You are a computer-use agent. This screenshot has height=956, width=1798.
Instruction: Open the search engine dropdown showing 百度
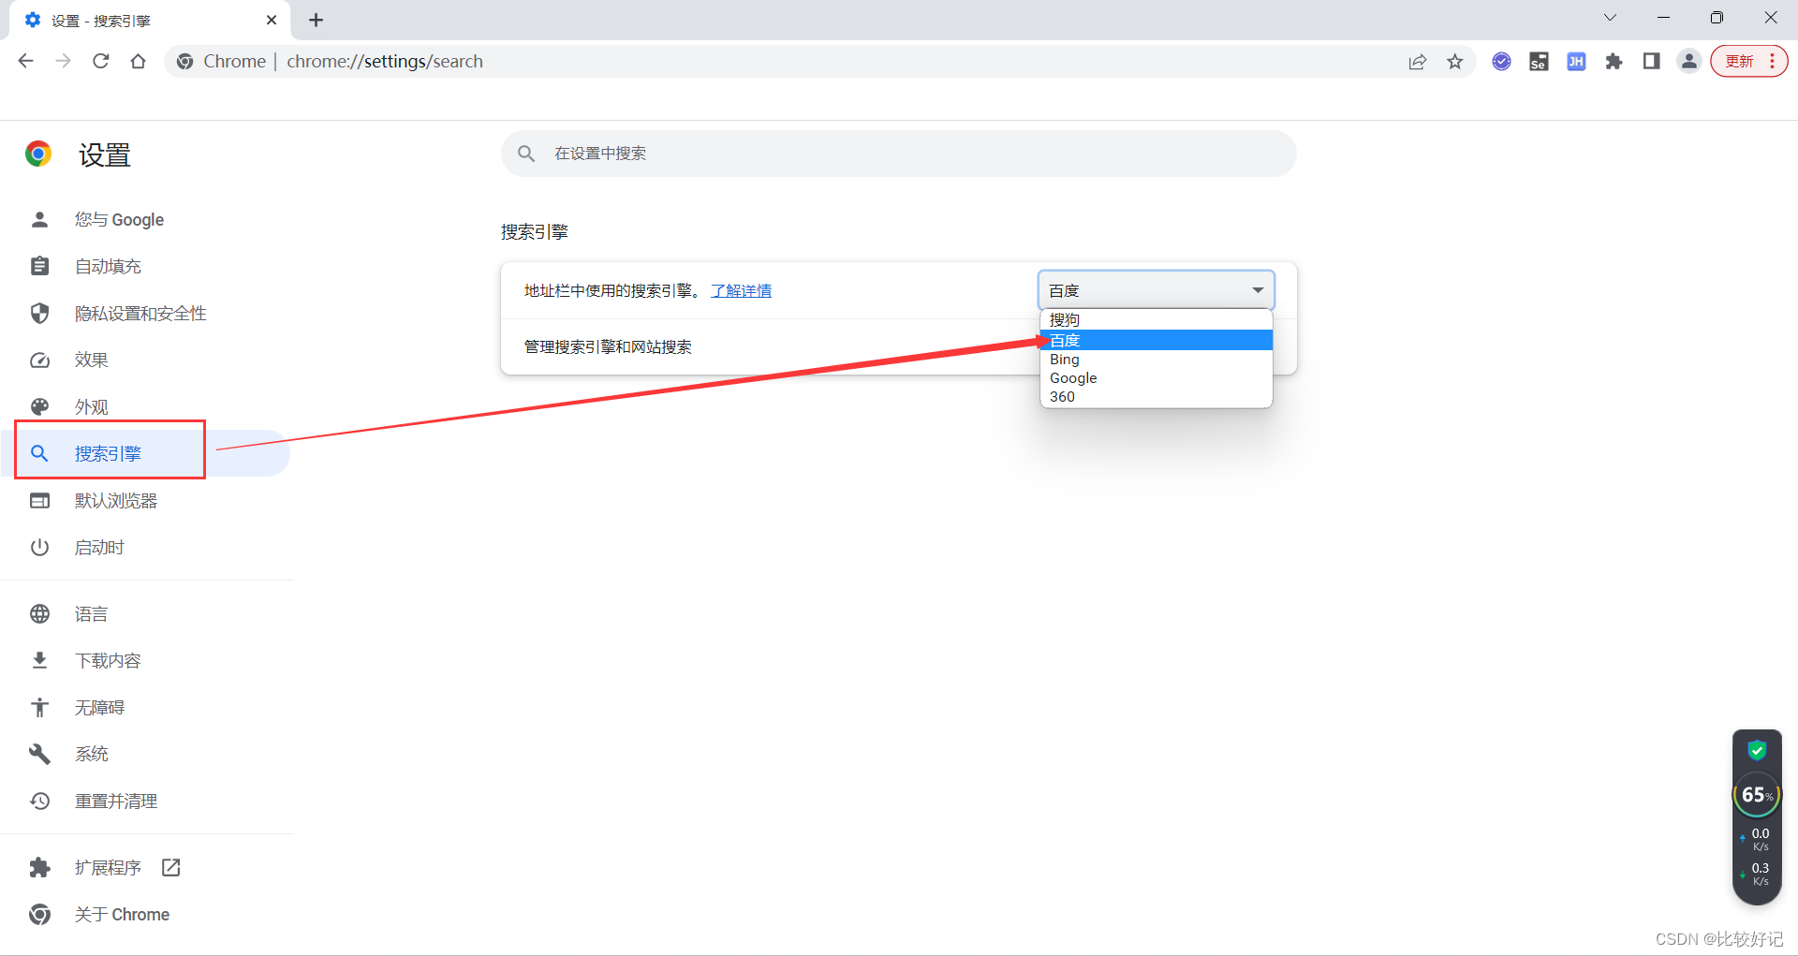click(x=1156, y=290)
